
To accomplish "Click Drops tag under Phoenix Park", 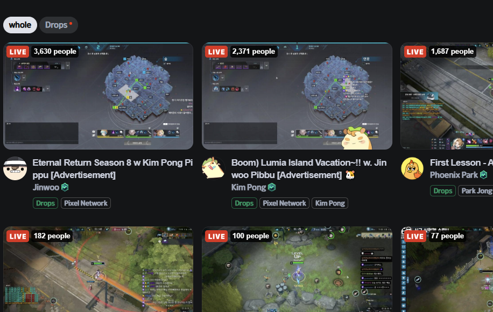I will coord(443,191).
